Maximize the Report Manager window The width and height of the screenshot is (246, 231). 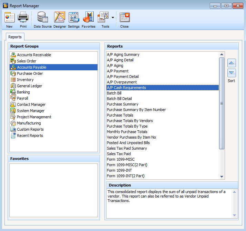226,6
